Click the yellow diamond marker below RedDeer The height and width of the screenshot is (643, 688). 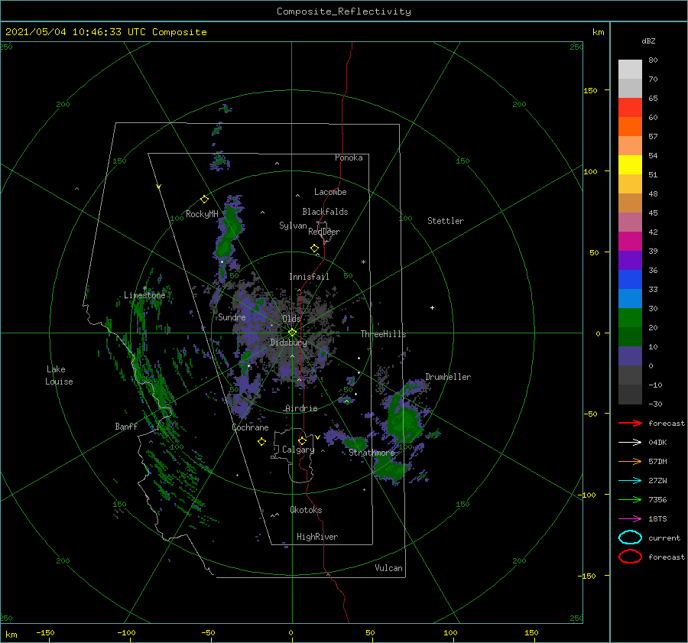pyautogui.click(x=314, y=248)
